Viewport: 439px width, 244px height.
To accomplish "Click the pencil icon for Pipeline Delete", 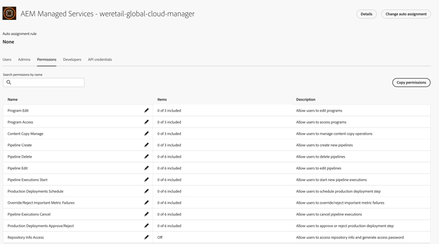I will (x=146, y=156).
